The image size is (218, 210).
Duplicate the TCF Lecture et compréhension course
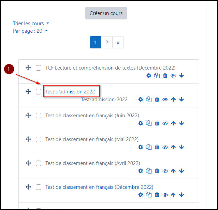coord(157,76)
